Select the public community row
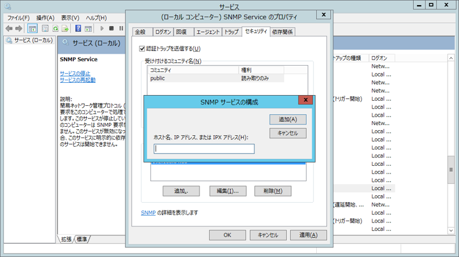Screen dimensions: 459x257 pos(215,78)
